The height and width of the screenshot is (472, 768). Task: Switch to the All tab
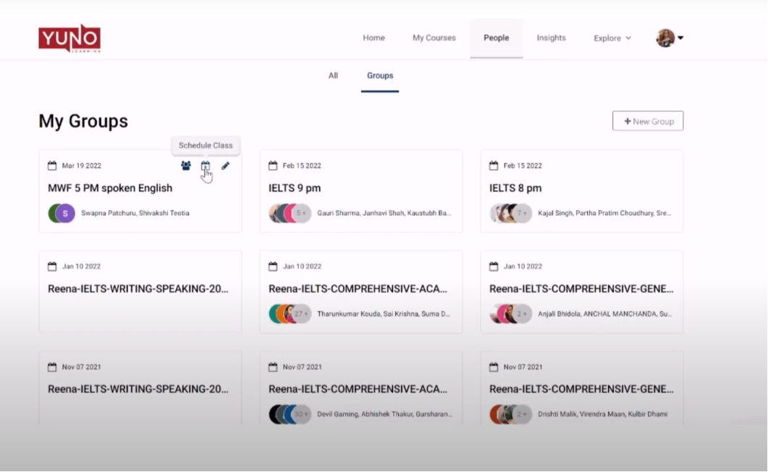point(333,75)
